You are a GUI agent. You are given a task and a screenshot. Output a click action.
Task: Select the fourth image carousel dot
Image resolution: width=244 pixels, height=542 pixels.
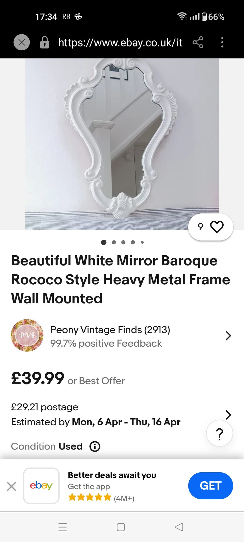tap(133, 242)
